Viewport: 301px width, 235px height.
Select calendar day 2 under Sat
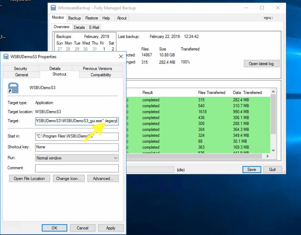113,49
